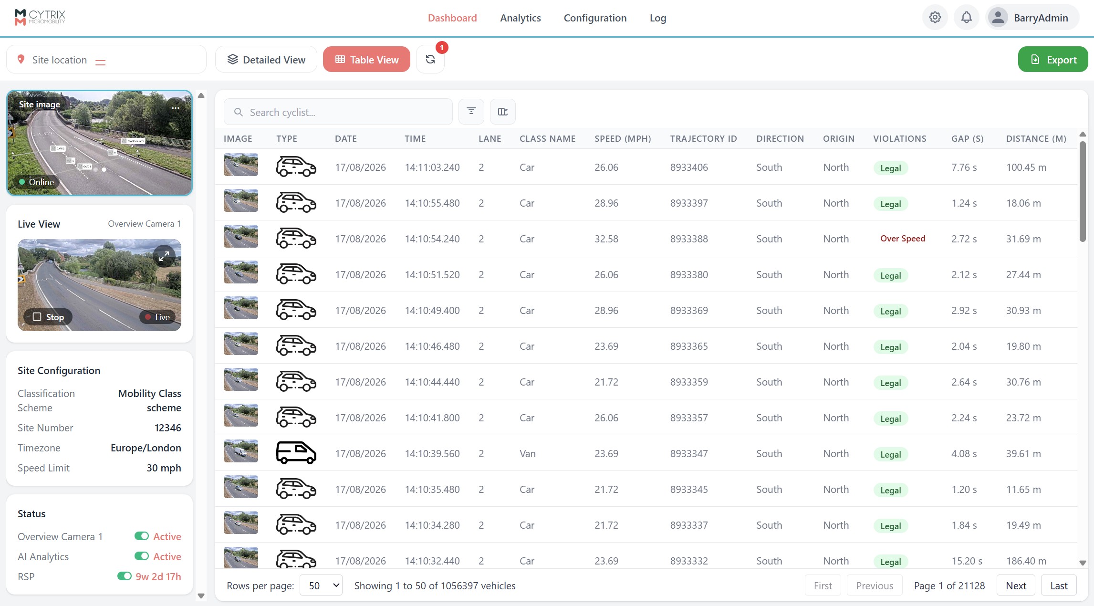Click trajectory ID 8933369
Viewport: 1094px width, 606px height.
(689, 310)
